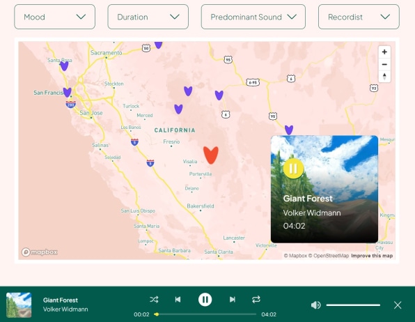The width and height of the screenshot is (415, 322).
Task: Click the Giant Forest thumbnail in player bar
Action: tap(19, 305)
